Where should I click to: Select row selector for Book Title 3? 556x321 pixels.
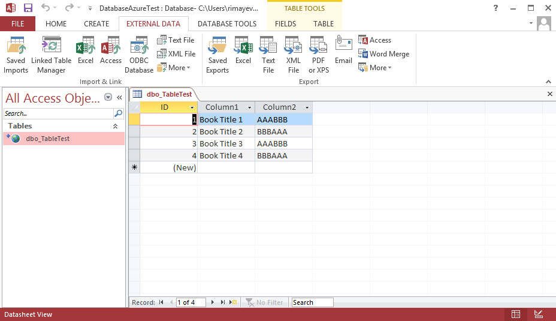(x=134, y=143)
